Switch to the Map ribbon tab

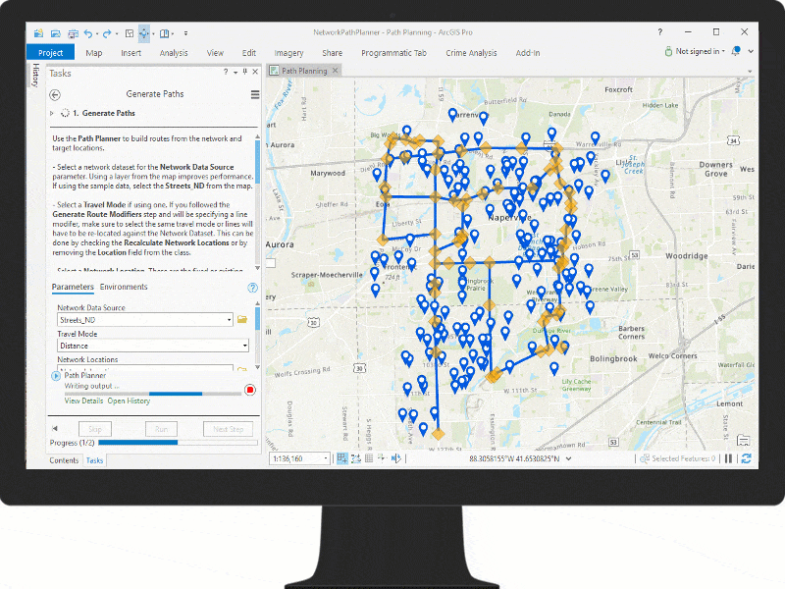[93, 53]
